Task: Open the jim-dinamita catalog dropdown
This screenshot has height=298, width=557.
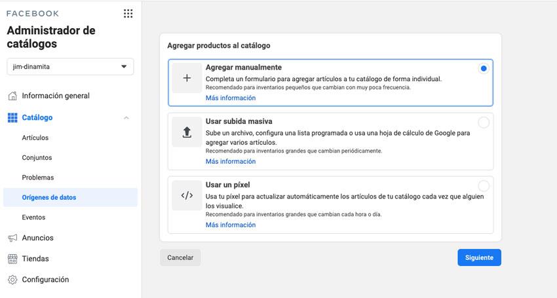Action: click(x=70, y=67)
